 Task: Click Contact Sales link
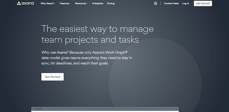click(x=171, y=3)
